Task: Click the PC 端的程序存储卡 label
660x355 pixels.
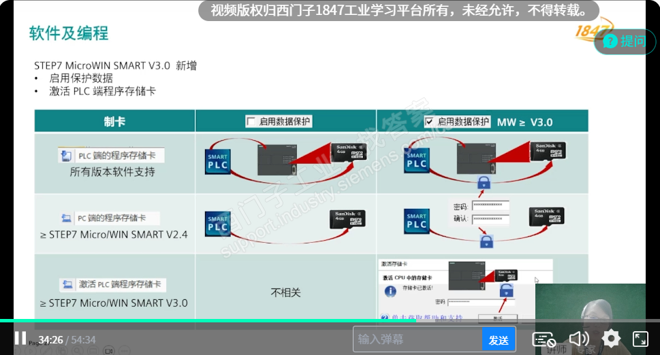Action: click(112, 218)
